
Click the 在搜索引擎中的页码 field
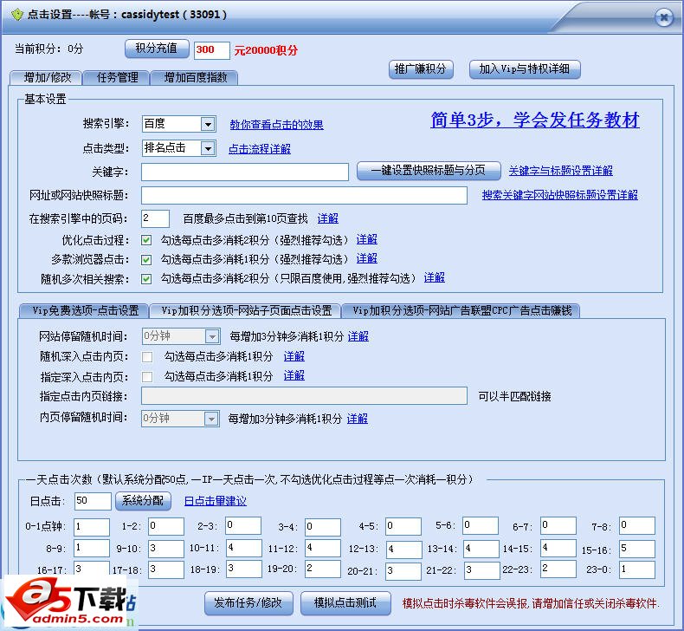[x=155, y=218]
